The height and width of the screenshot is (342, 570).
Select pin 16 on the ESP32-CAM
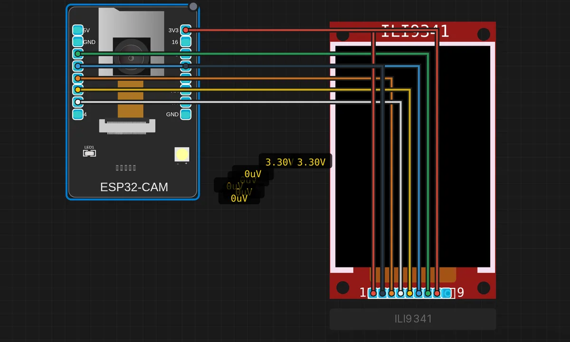(186, 42)
